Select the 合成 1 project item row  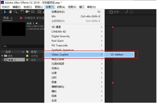[x=23, y=60]
